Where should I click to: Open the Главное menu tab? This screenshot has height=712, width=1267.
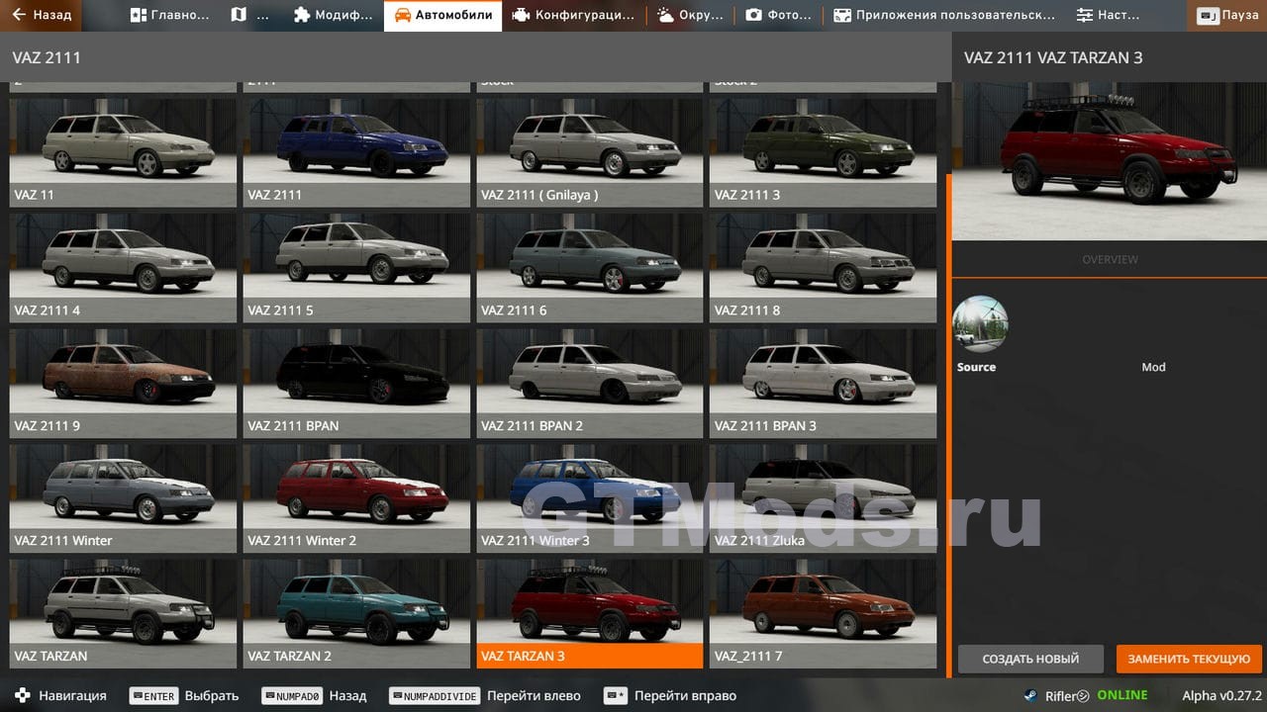(x=169, y=15)
